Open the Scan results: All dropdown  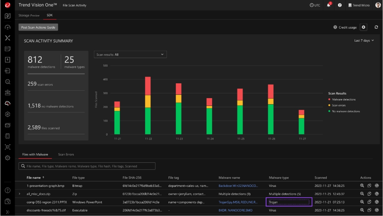point(130,54)
